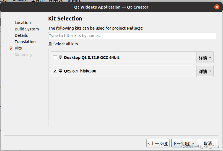Click the monitor icon beside Desktop Qt 5.12.9
223x151 pixels.
(x=61, y=57)
